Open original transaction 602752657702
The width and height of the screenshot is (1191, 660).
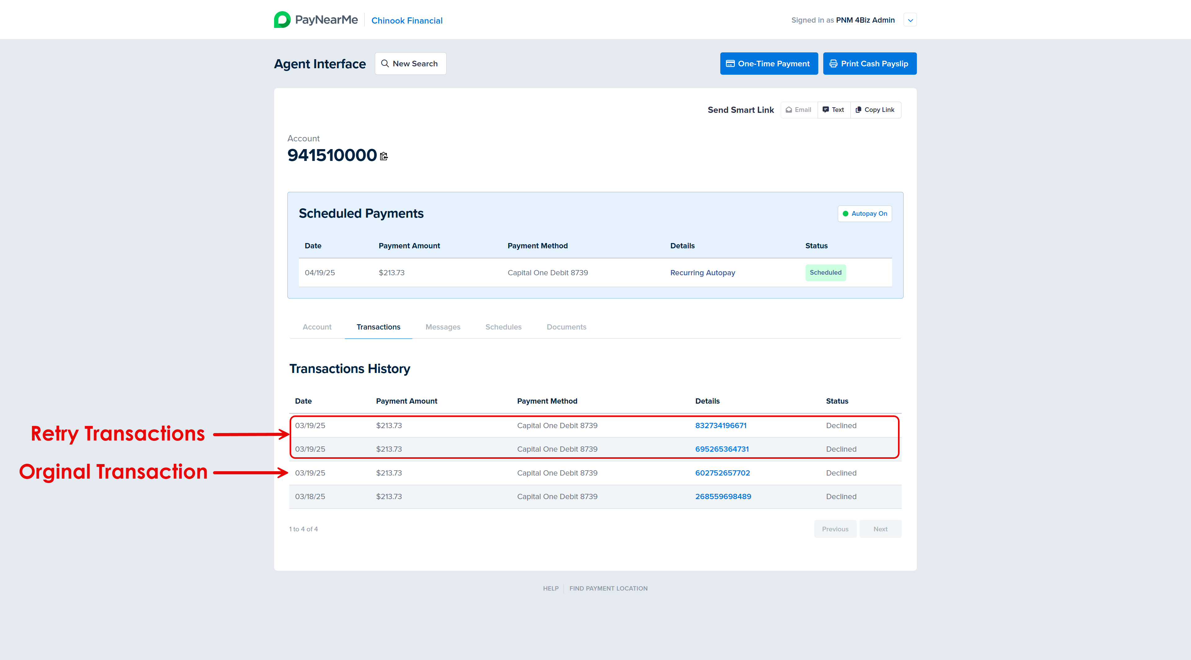click(x=722, y=473)
